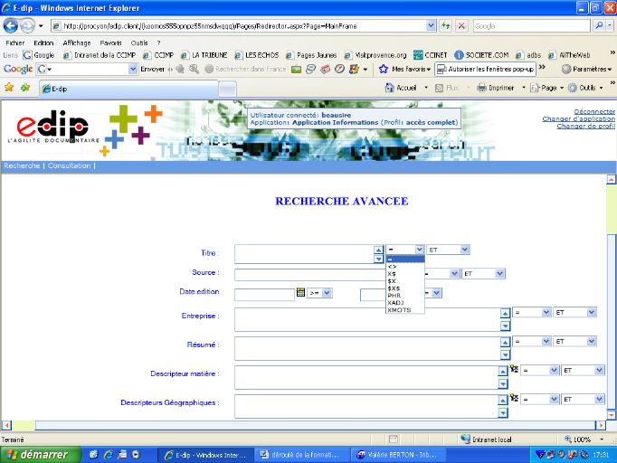Image resolution: width=617 pixels, height=463 pixels.
Task: Click the Entreprise field scroll up arrow
Action: [x=505, y=313]
